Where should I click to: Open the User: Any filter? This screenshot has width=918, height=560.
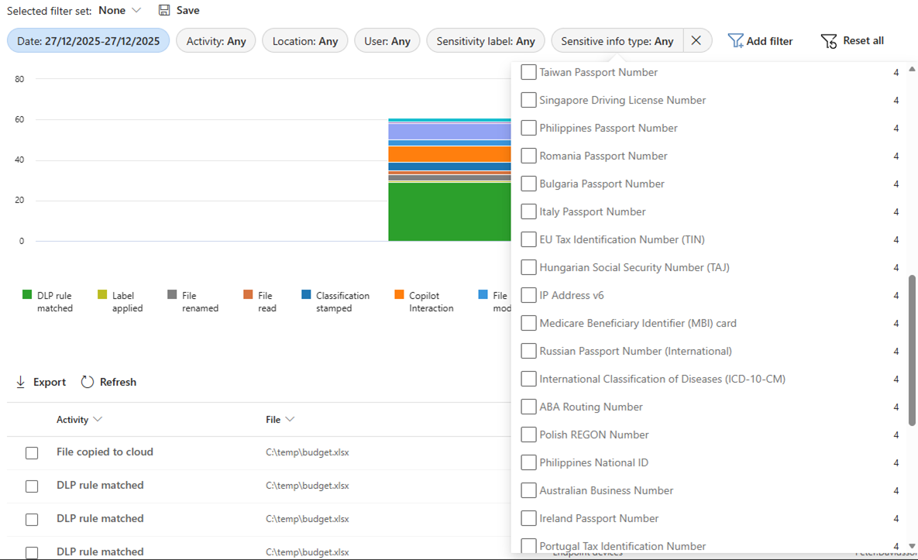[x=387, y=41]
